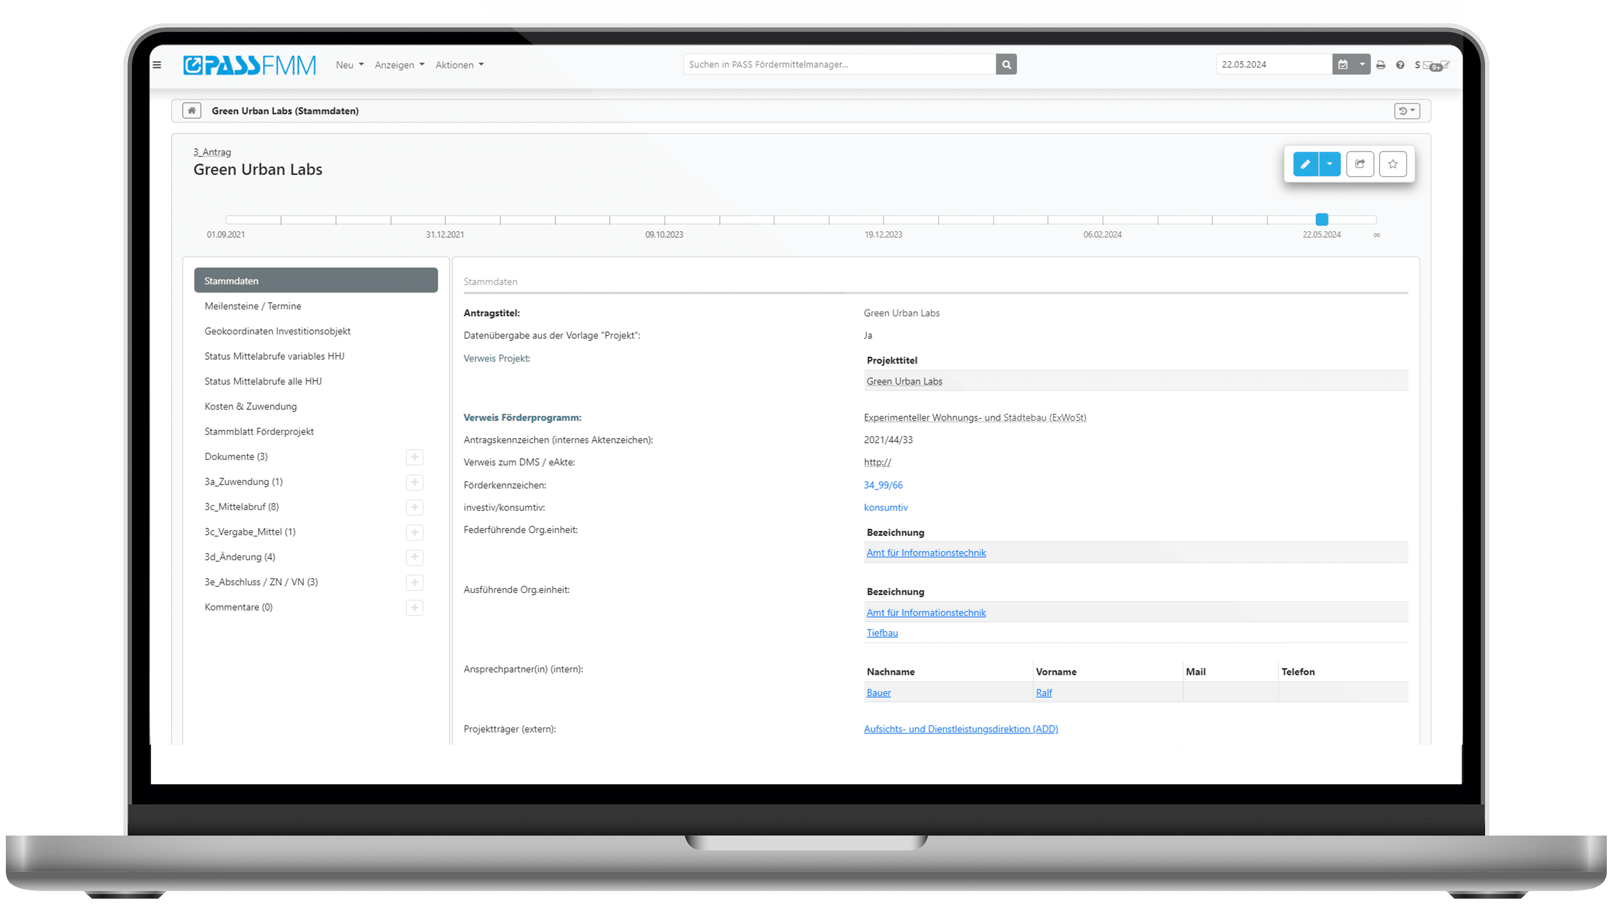
Task: Open the Tiefbau org unit link
Action: tap(882, 634)
